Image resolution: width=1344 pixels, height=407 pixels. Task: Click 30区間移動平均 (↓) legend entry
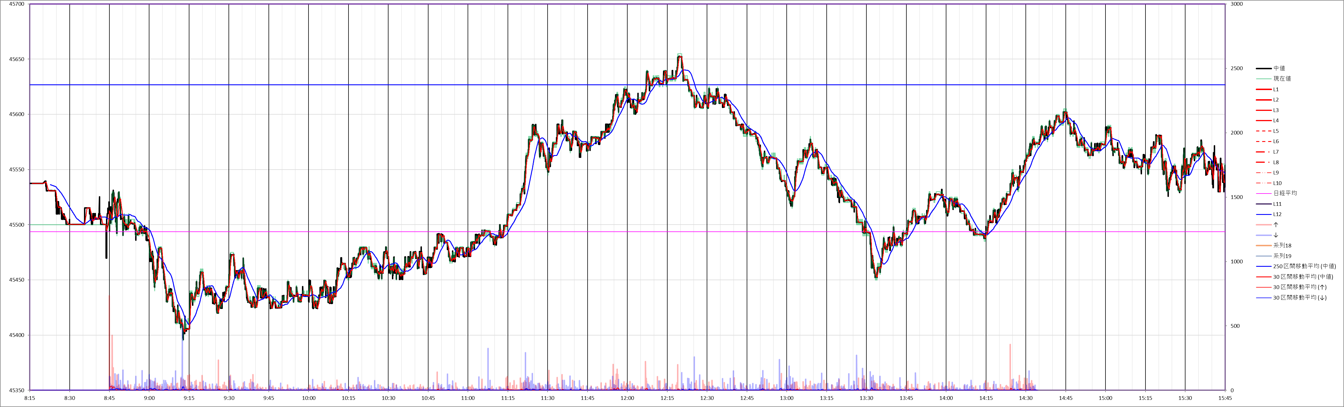coord(1299,298)
